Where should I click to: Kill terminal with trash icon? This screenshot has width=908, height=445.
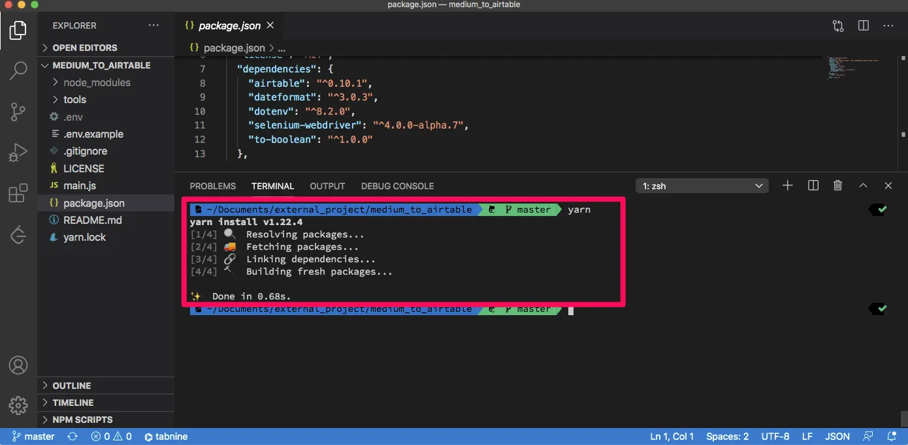point(838,186)
